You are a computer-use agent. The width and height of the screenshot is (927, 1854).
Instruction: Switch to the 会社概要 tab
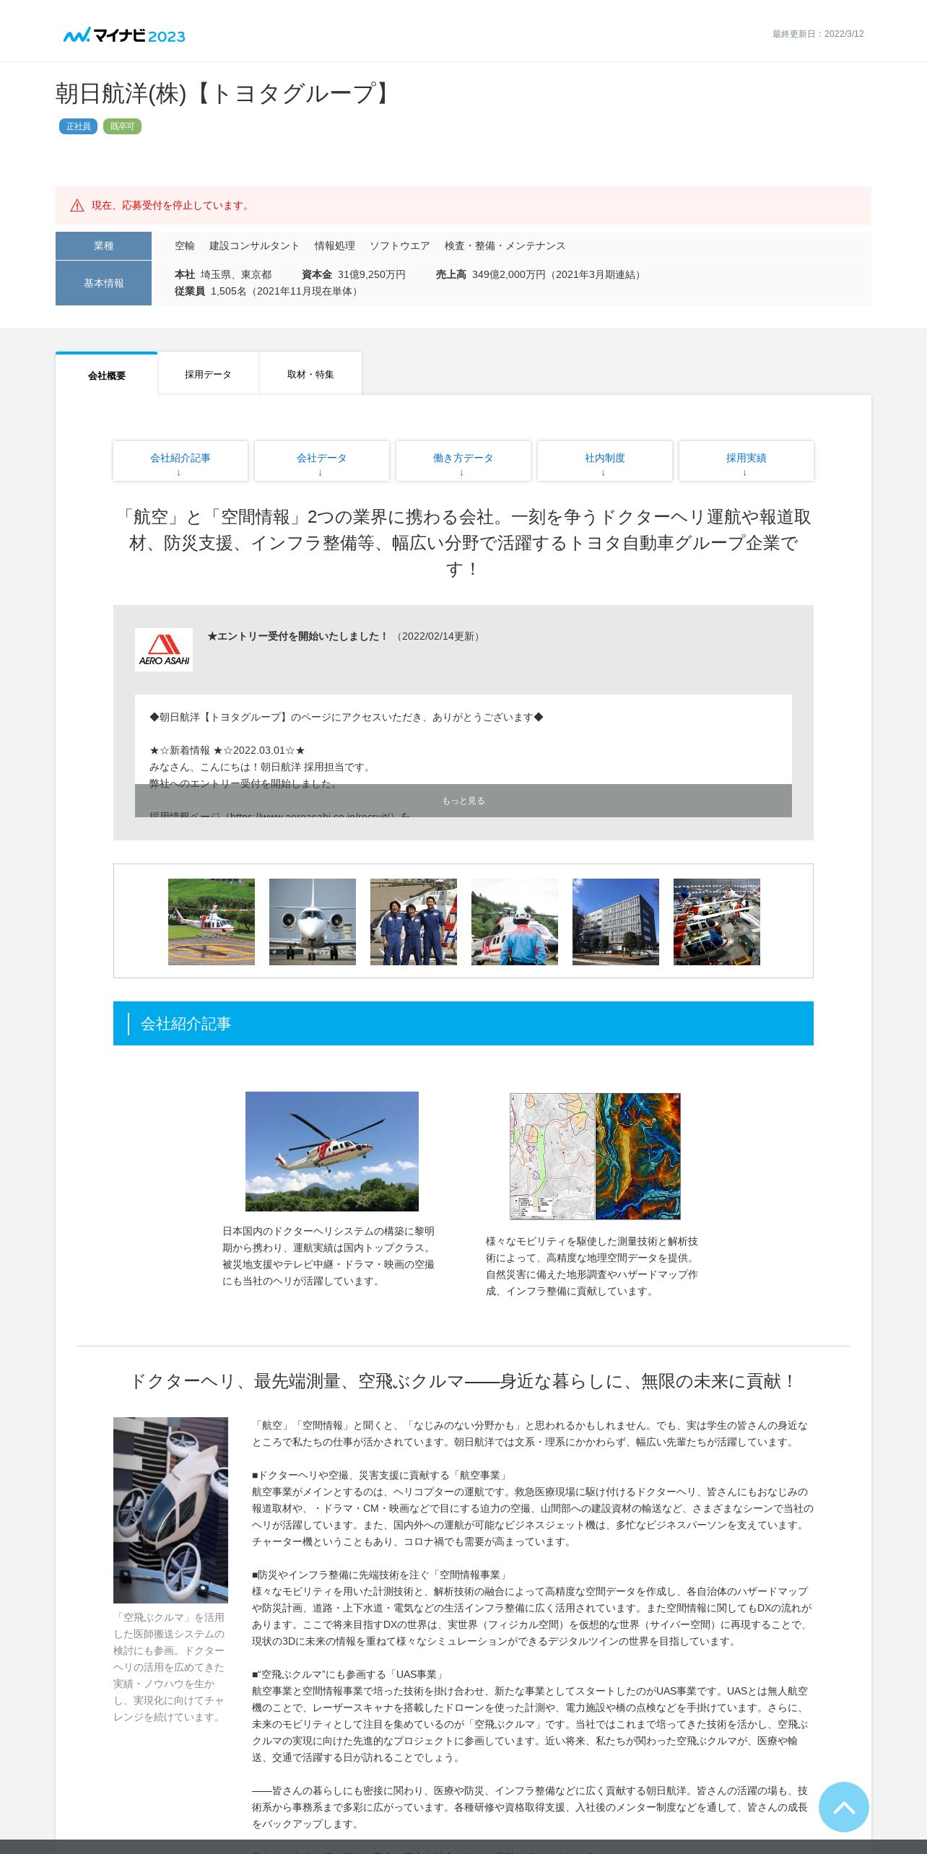107,375
